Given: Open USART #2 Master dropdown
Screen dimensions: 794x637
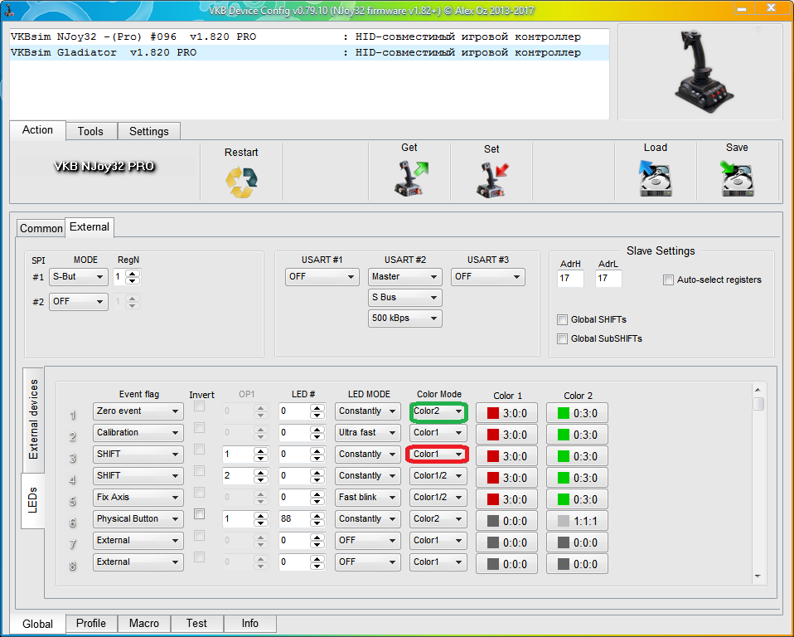Looking at the screenshot, I should [x=404, y=277].
